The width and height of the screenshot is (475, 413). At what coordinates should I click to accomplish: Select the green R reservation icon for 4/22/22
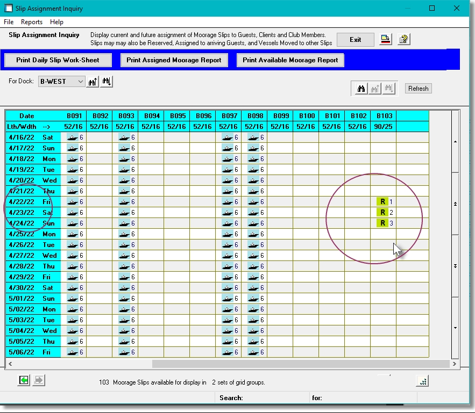(381, 201)
